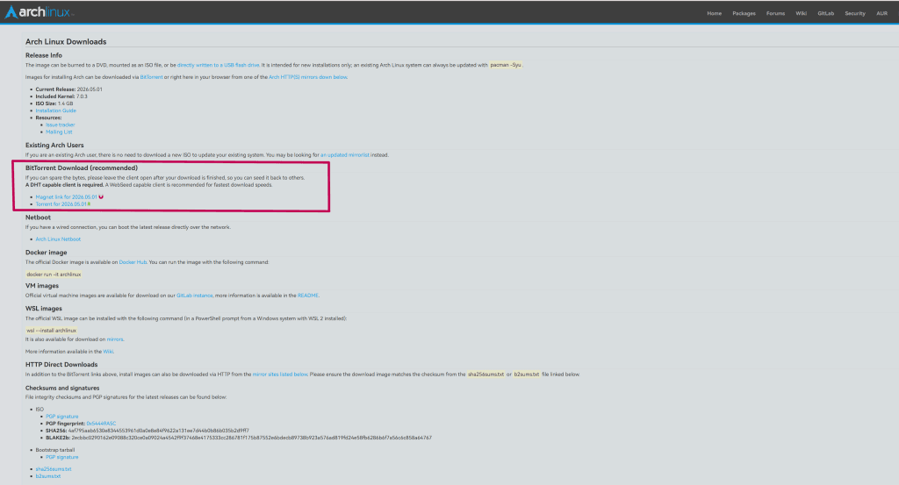The image size is (899, 485).
Task: Open the Installation Guide link
Action: tap(55, 111)
